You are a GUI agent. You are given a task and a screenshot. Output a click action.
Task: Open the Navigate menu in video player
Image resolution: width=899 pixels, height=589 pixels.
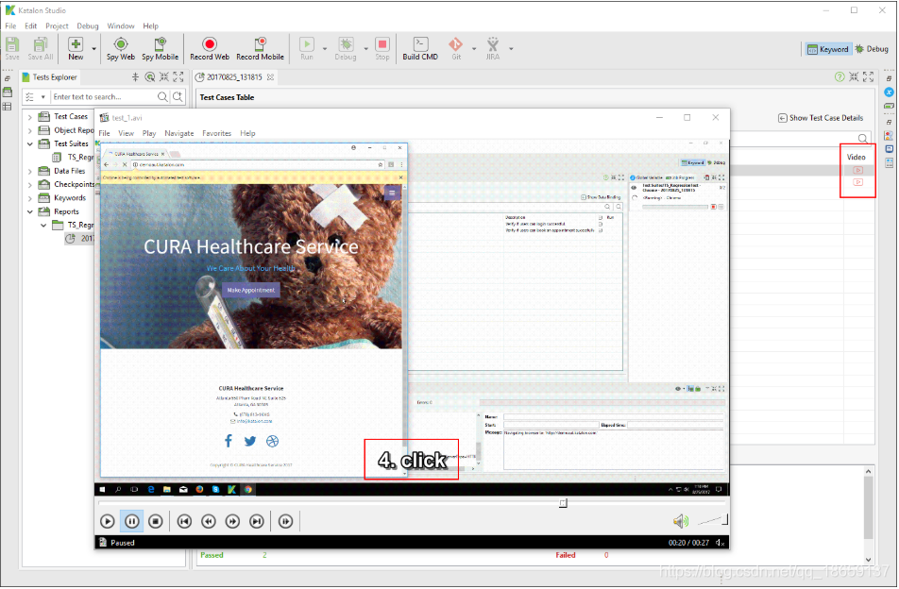pyautogui.click(x=178, y=133)
